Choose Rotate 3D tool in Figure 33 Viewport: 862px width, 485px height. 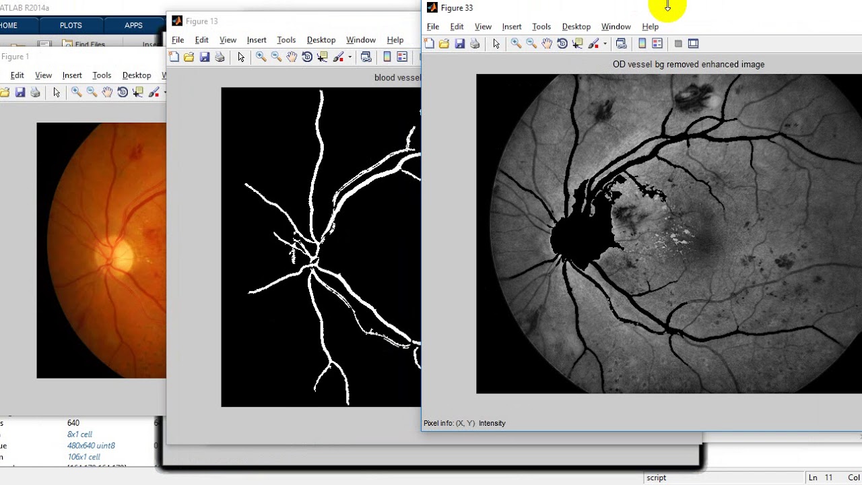pos(562,44)
